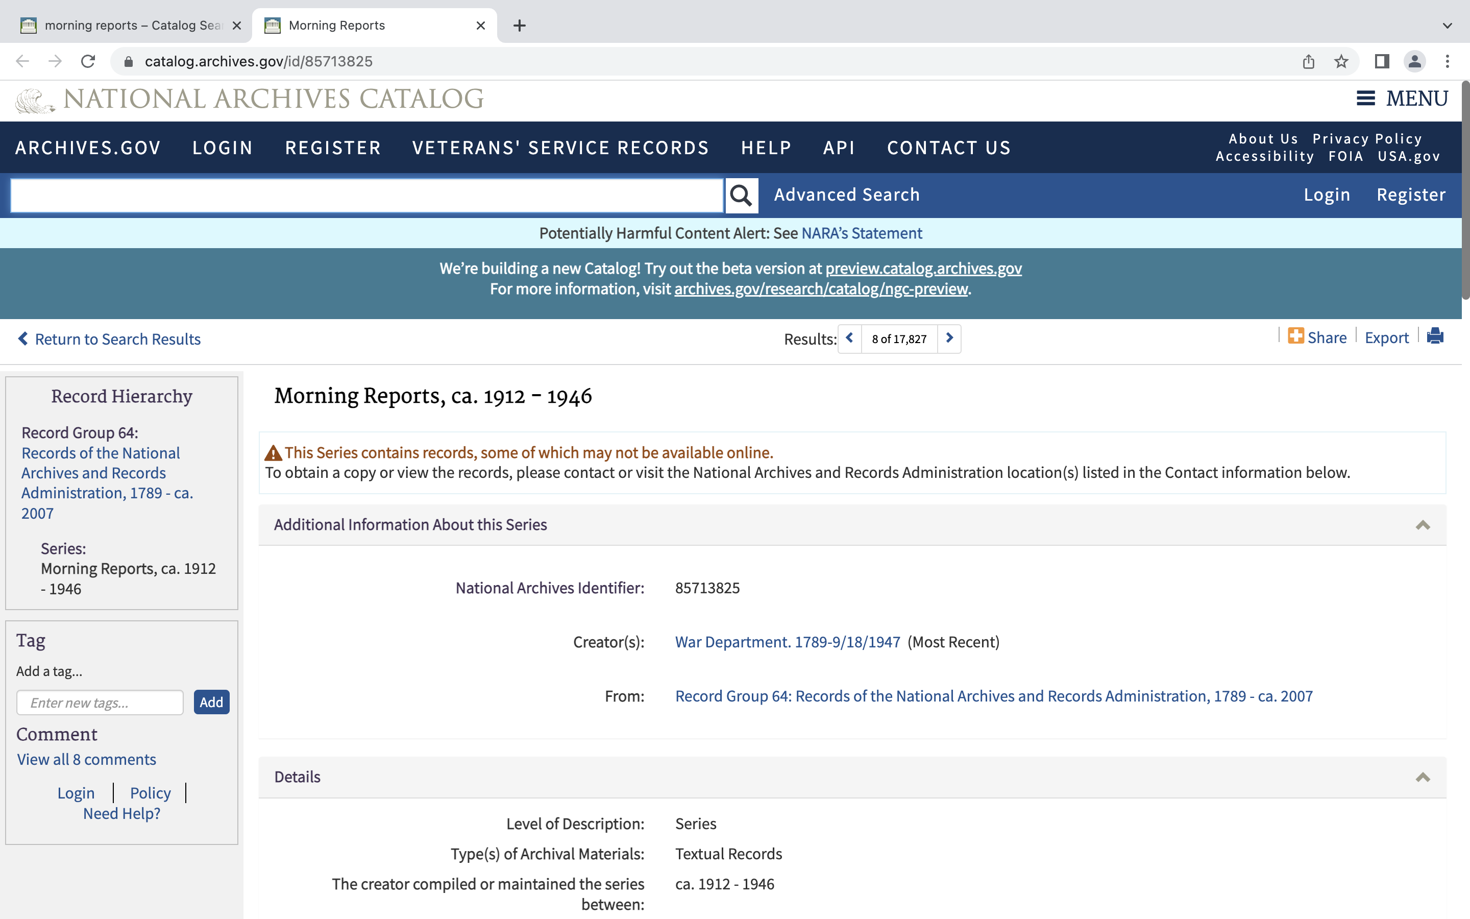Screen dimensions: 1470x919
Task: Collapse Additional Information About this Series
Action: [x=1422, y=525]
